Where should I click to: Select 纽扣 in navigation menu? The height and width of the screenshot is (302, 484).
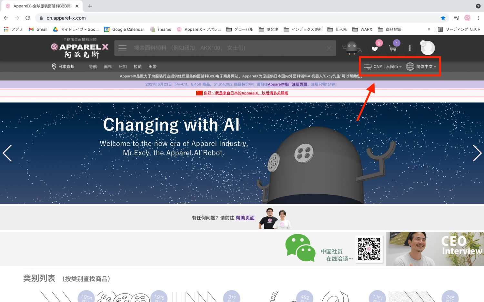[x=123, y=66]
